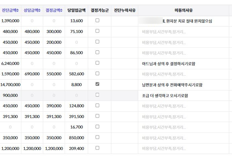This screenshot has height=157, width=232.
Task: Click the 진단누락사유 cell in the 14,700,000 row
Action: (125, 85)
